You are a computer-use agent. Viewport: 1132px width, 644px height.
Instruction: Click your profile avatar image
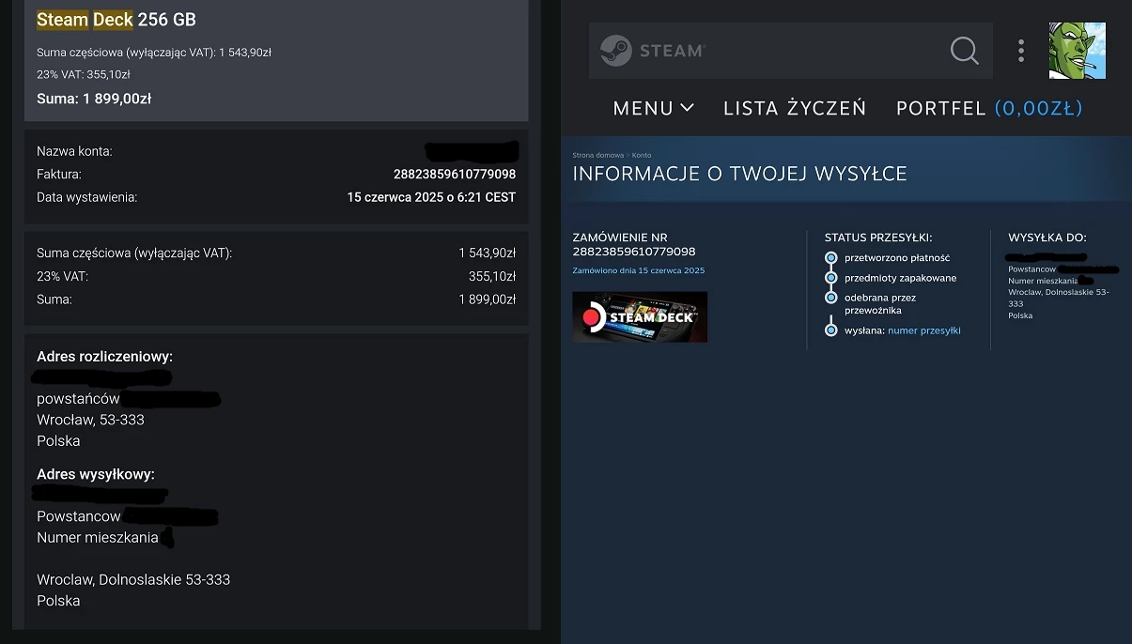pos(1077,50)
